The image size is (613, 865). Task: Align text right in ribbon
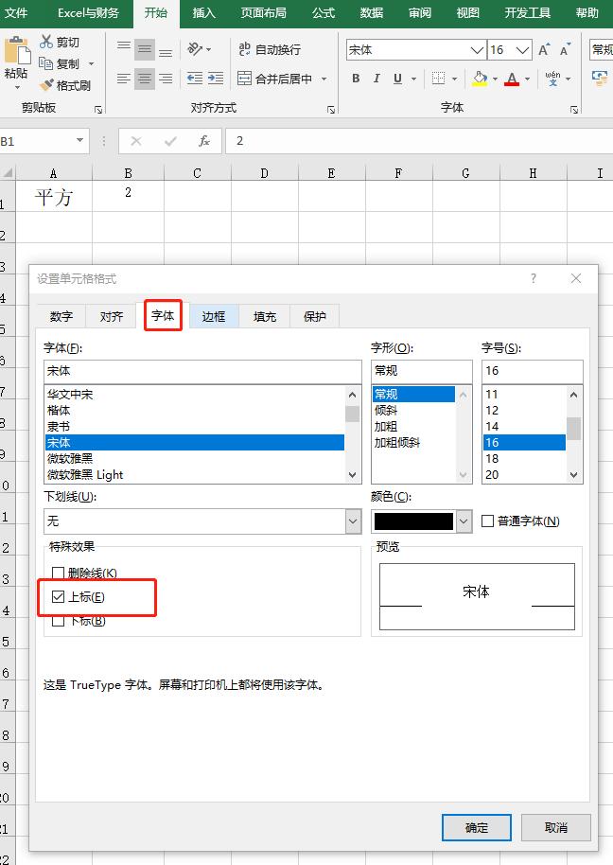(166, 79)
